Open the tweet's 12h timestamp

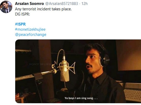pos(84,4)
